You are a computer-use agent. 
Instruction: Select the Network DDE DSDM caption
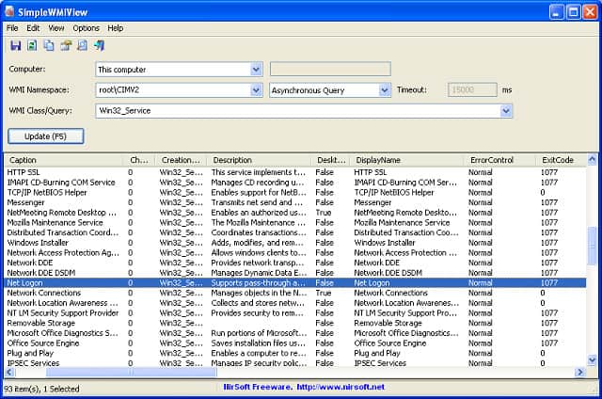point(41,273)
